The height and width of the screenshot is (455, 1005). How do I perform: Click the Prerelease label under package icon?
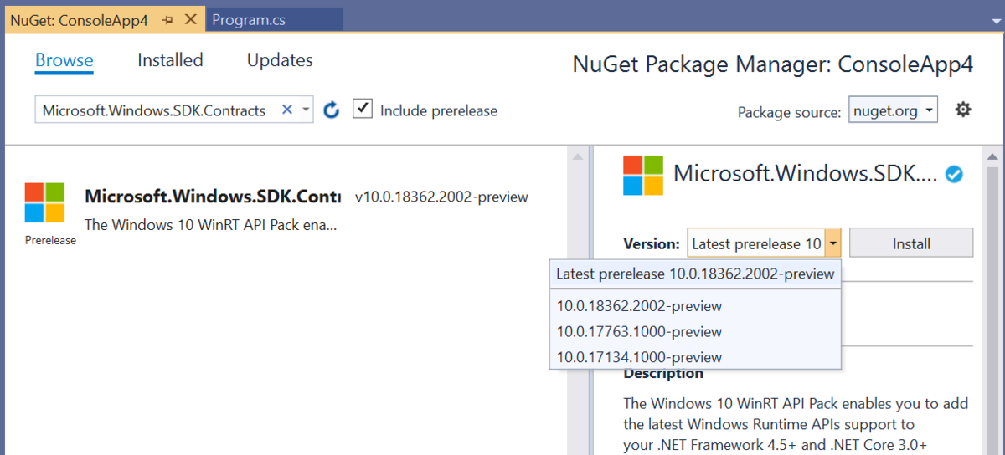pos(50,241)
